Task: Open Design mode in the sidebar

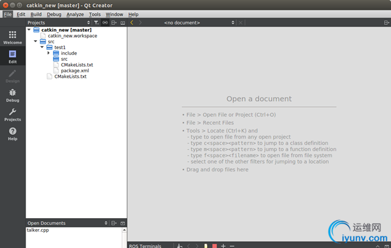Action: pyautogui.click(x=12, y=76)
